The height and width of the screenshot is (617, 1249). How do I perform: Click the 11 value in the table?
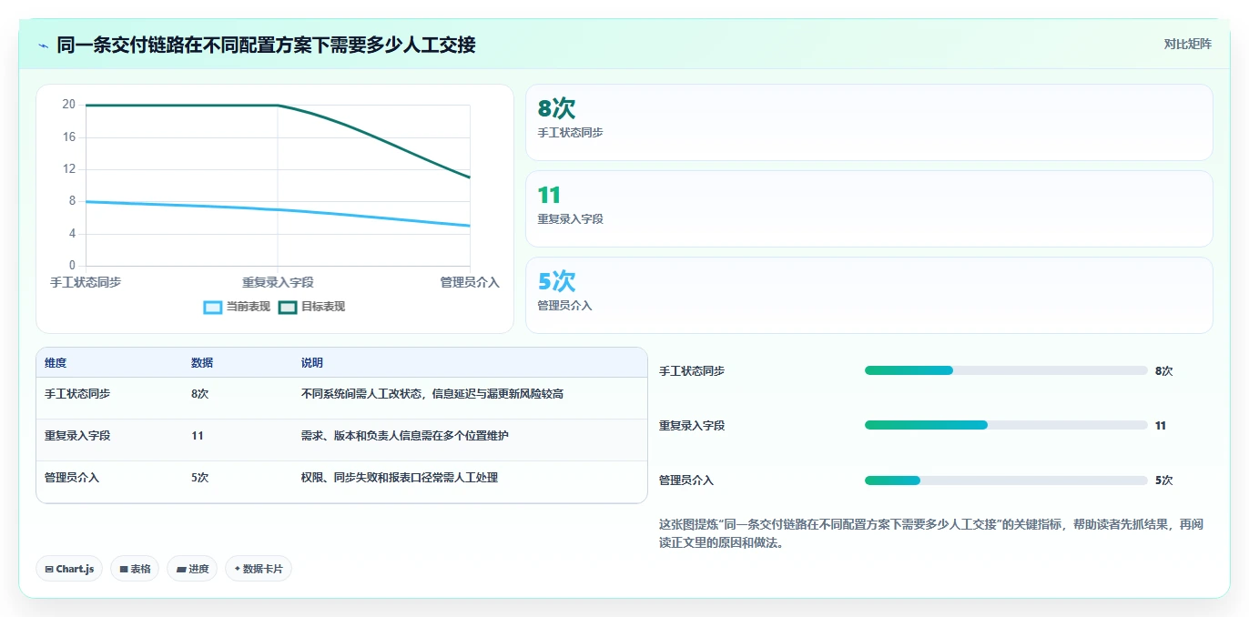(x=198, y=436)
